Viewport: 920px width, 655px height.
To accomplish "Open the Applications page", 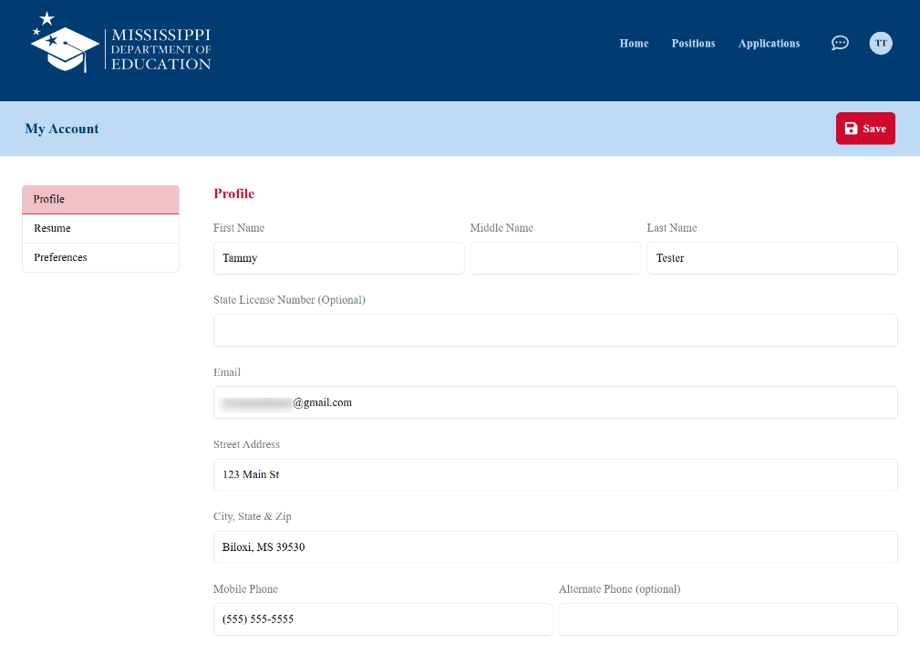I will point(769,43).
